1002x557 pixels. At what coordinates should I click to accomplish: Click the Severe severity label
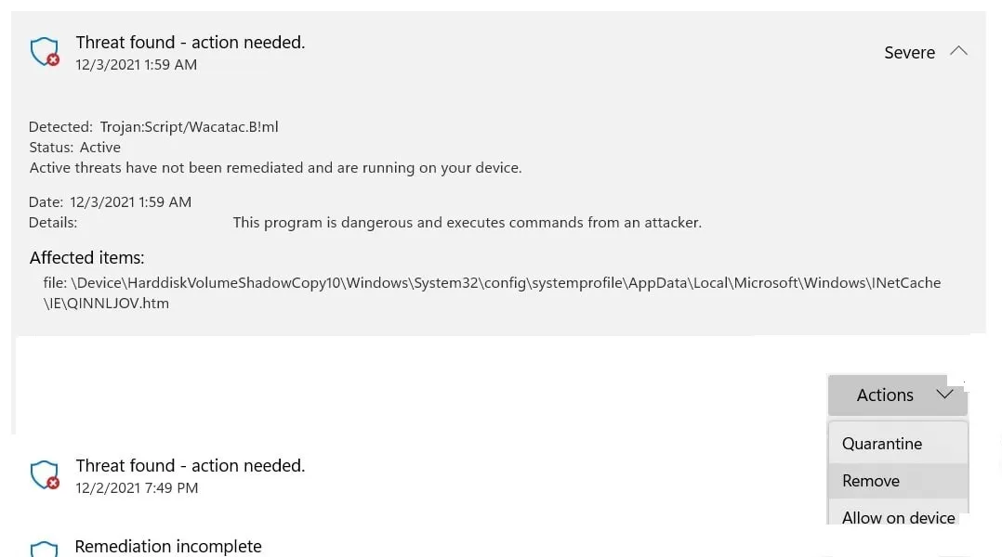click(909, 52)
